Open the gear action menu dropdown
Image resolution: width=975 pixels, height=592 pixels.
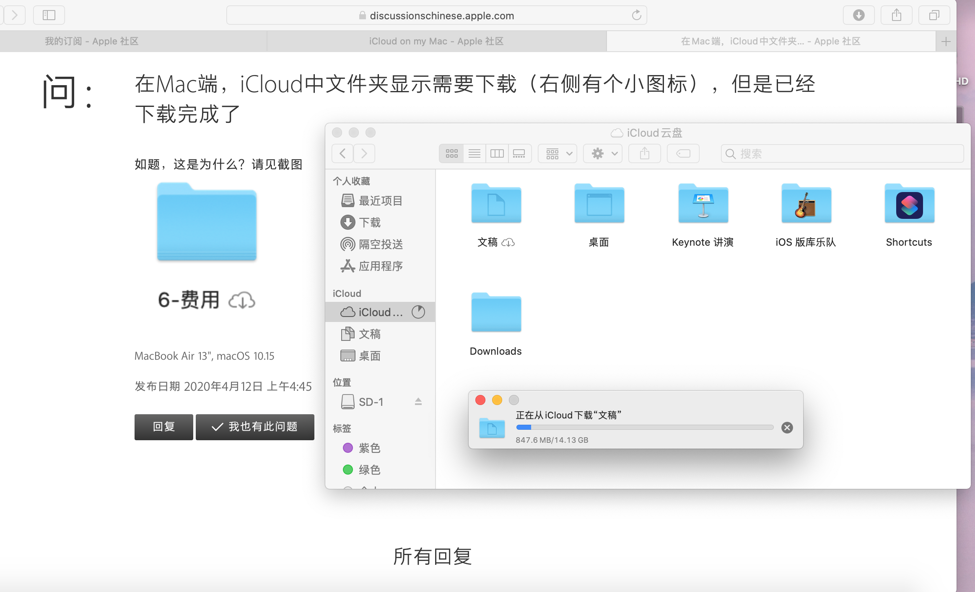[x=603, y=153]
